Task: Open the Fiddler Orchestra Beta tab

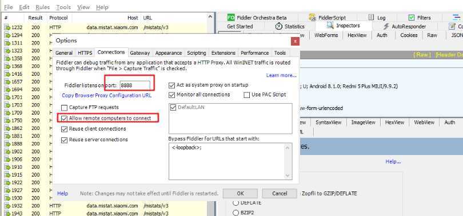Action: 257,18
